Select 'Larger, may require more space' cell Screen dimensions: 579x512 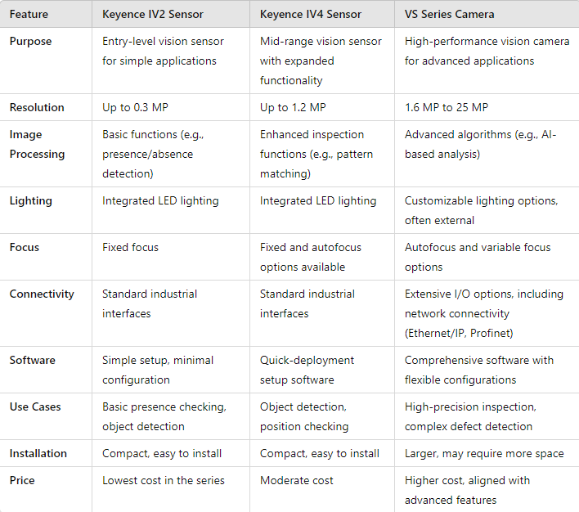[484, 453]
